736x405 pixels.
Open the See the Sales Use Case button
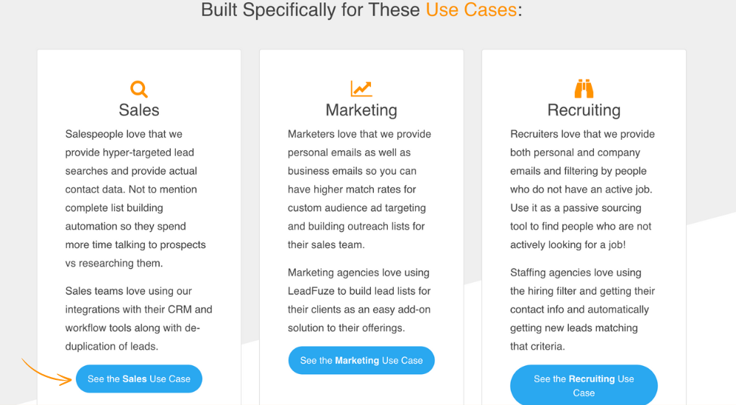tap(139, 378)
